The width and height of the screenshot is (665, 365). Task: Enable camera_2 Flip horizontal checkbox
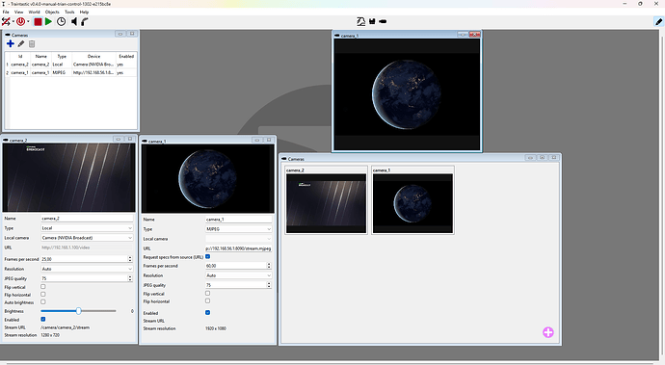click(42, 294)
